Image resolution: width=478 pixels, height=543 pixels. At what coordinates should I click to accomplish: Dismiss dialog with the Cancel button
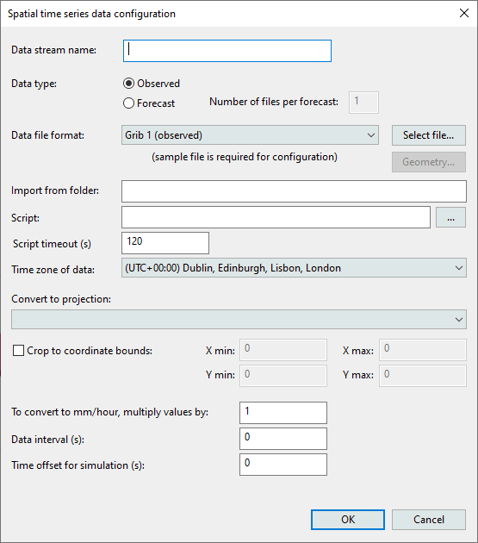(429, 520)
